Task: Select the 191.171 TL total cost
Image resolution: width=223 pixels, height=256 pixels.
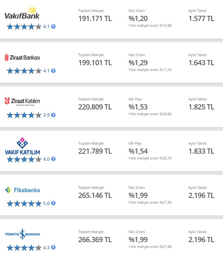Action: tap(95, 18)
